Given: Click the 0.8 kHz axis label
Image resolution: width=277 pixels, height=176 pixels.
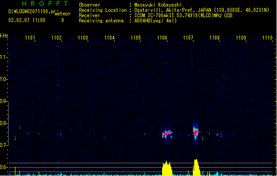Looking at the screenshot, I should pyautogui.click(x=4, y=123).
